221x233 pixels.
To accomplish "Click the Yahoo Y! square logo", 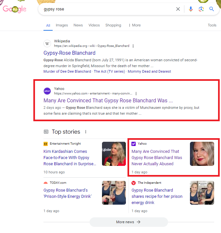I will pos(133,144).
